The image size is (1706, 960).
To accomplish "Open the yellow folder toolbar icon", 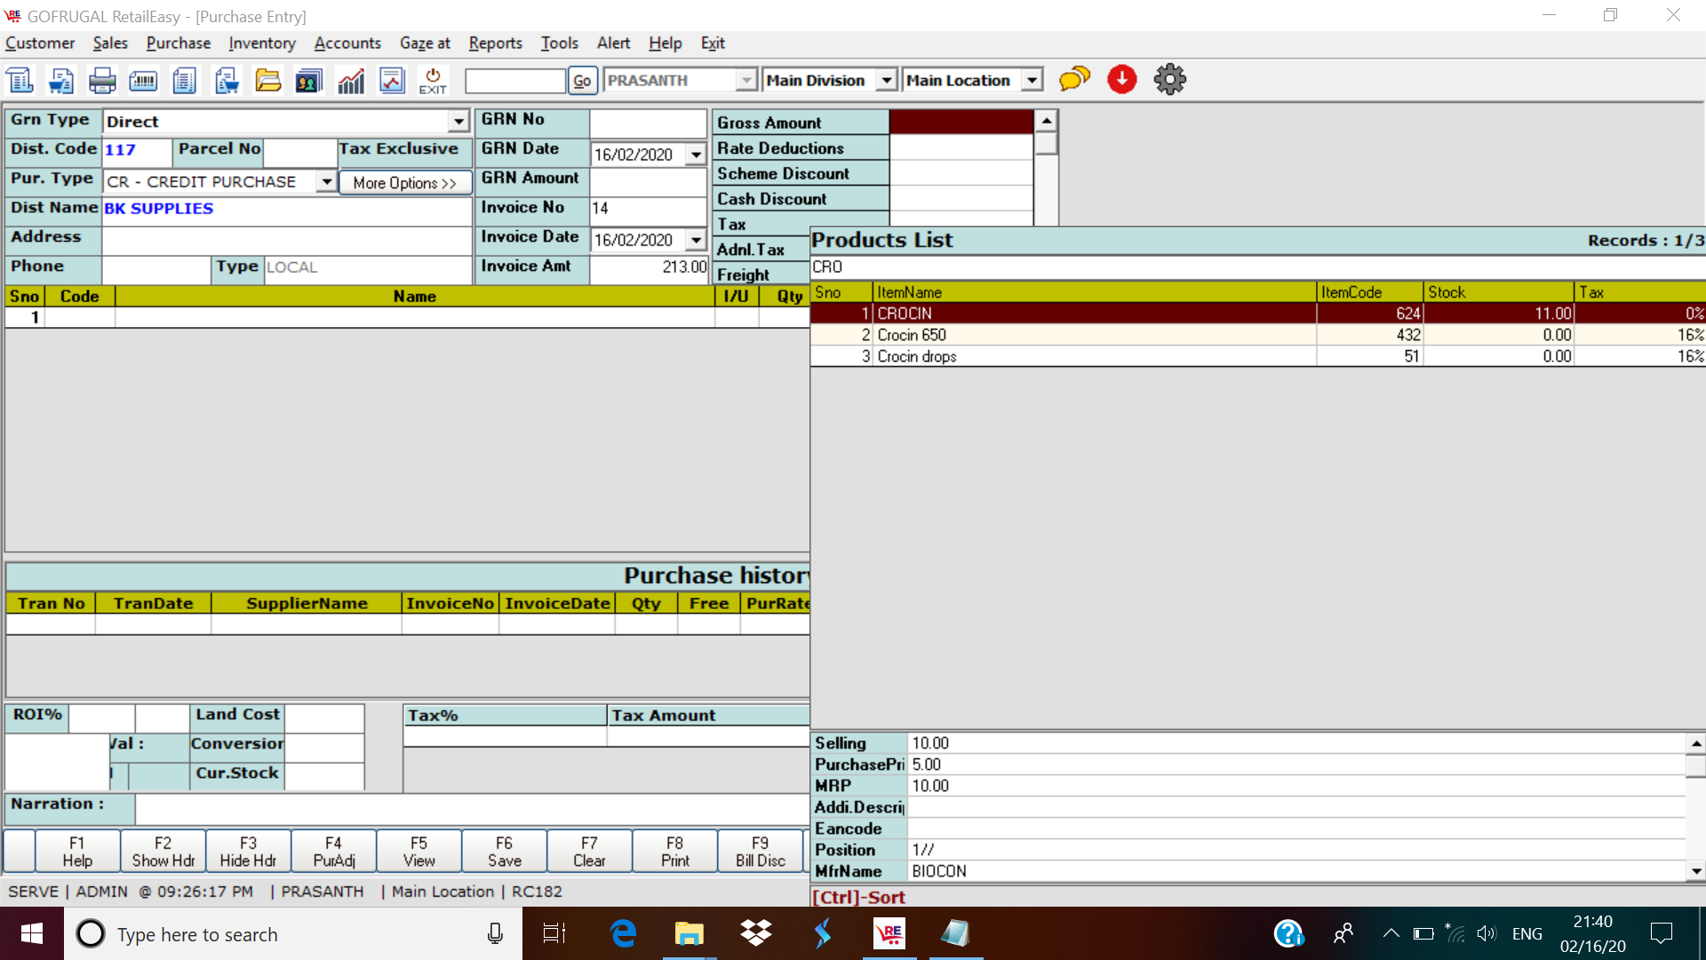I will pos(267,81).
